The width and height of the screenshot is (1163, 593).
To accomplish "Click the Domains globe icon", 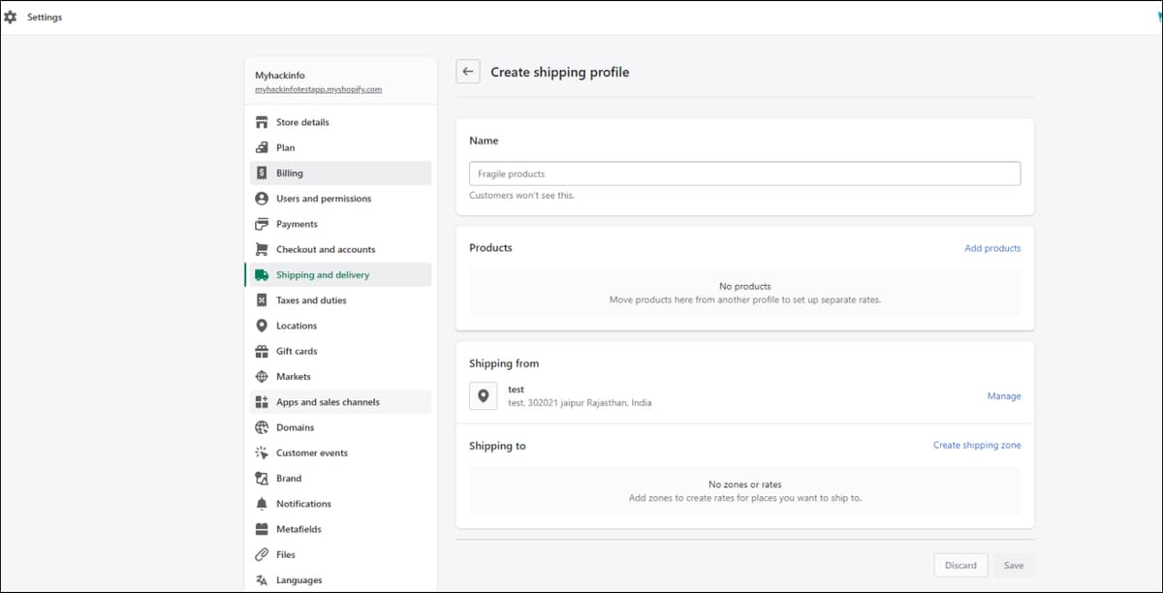I will [261, 427].
